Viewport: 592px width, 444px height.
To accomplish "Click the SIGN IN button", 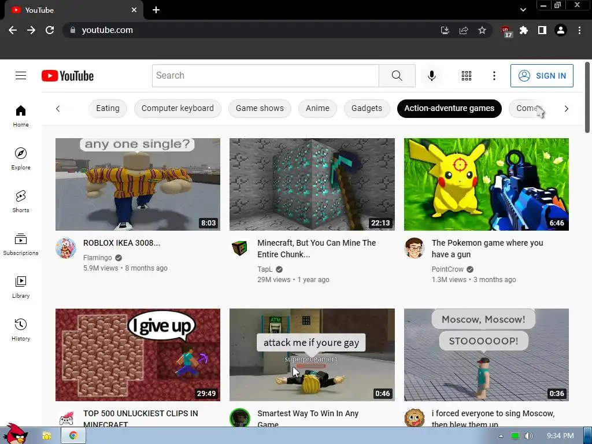I will pos(542,76).
